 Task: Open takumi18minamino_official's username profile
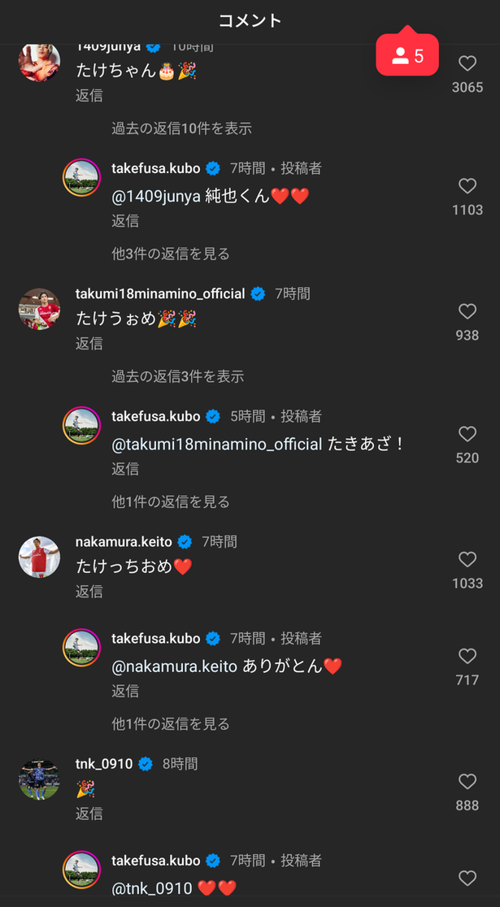160,293
